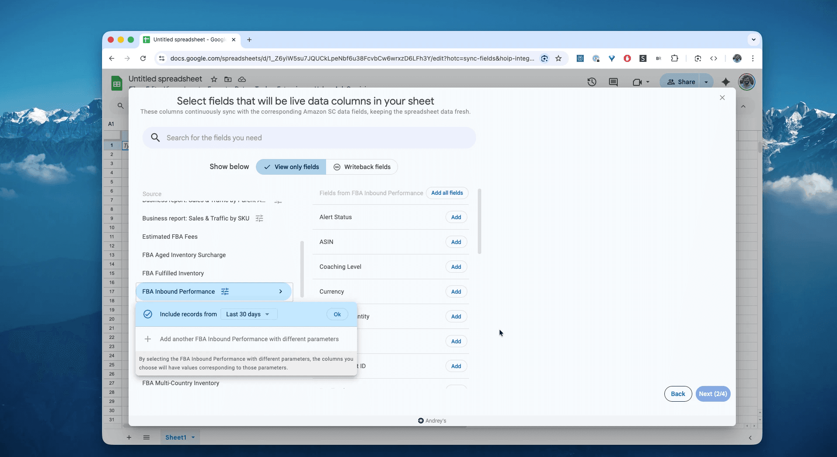This screenshot has height=457, width=837.
Task: Click the fields list scrollbar
Action: pyautogui.click(x=480, y=221)
